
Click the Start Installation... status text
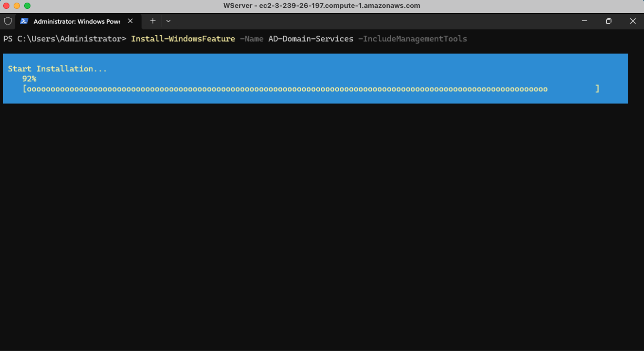coord(57,69)
